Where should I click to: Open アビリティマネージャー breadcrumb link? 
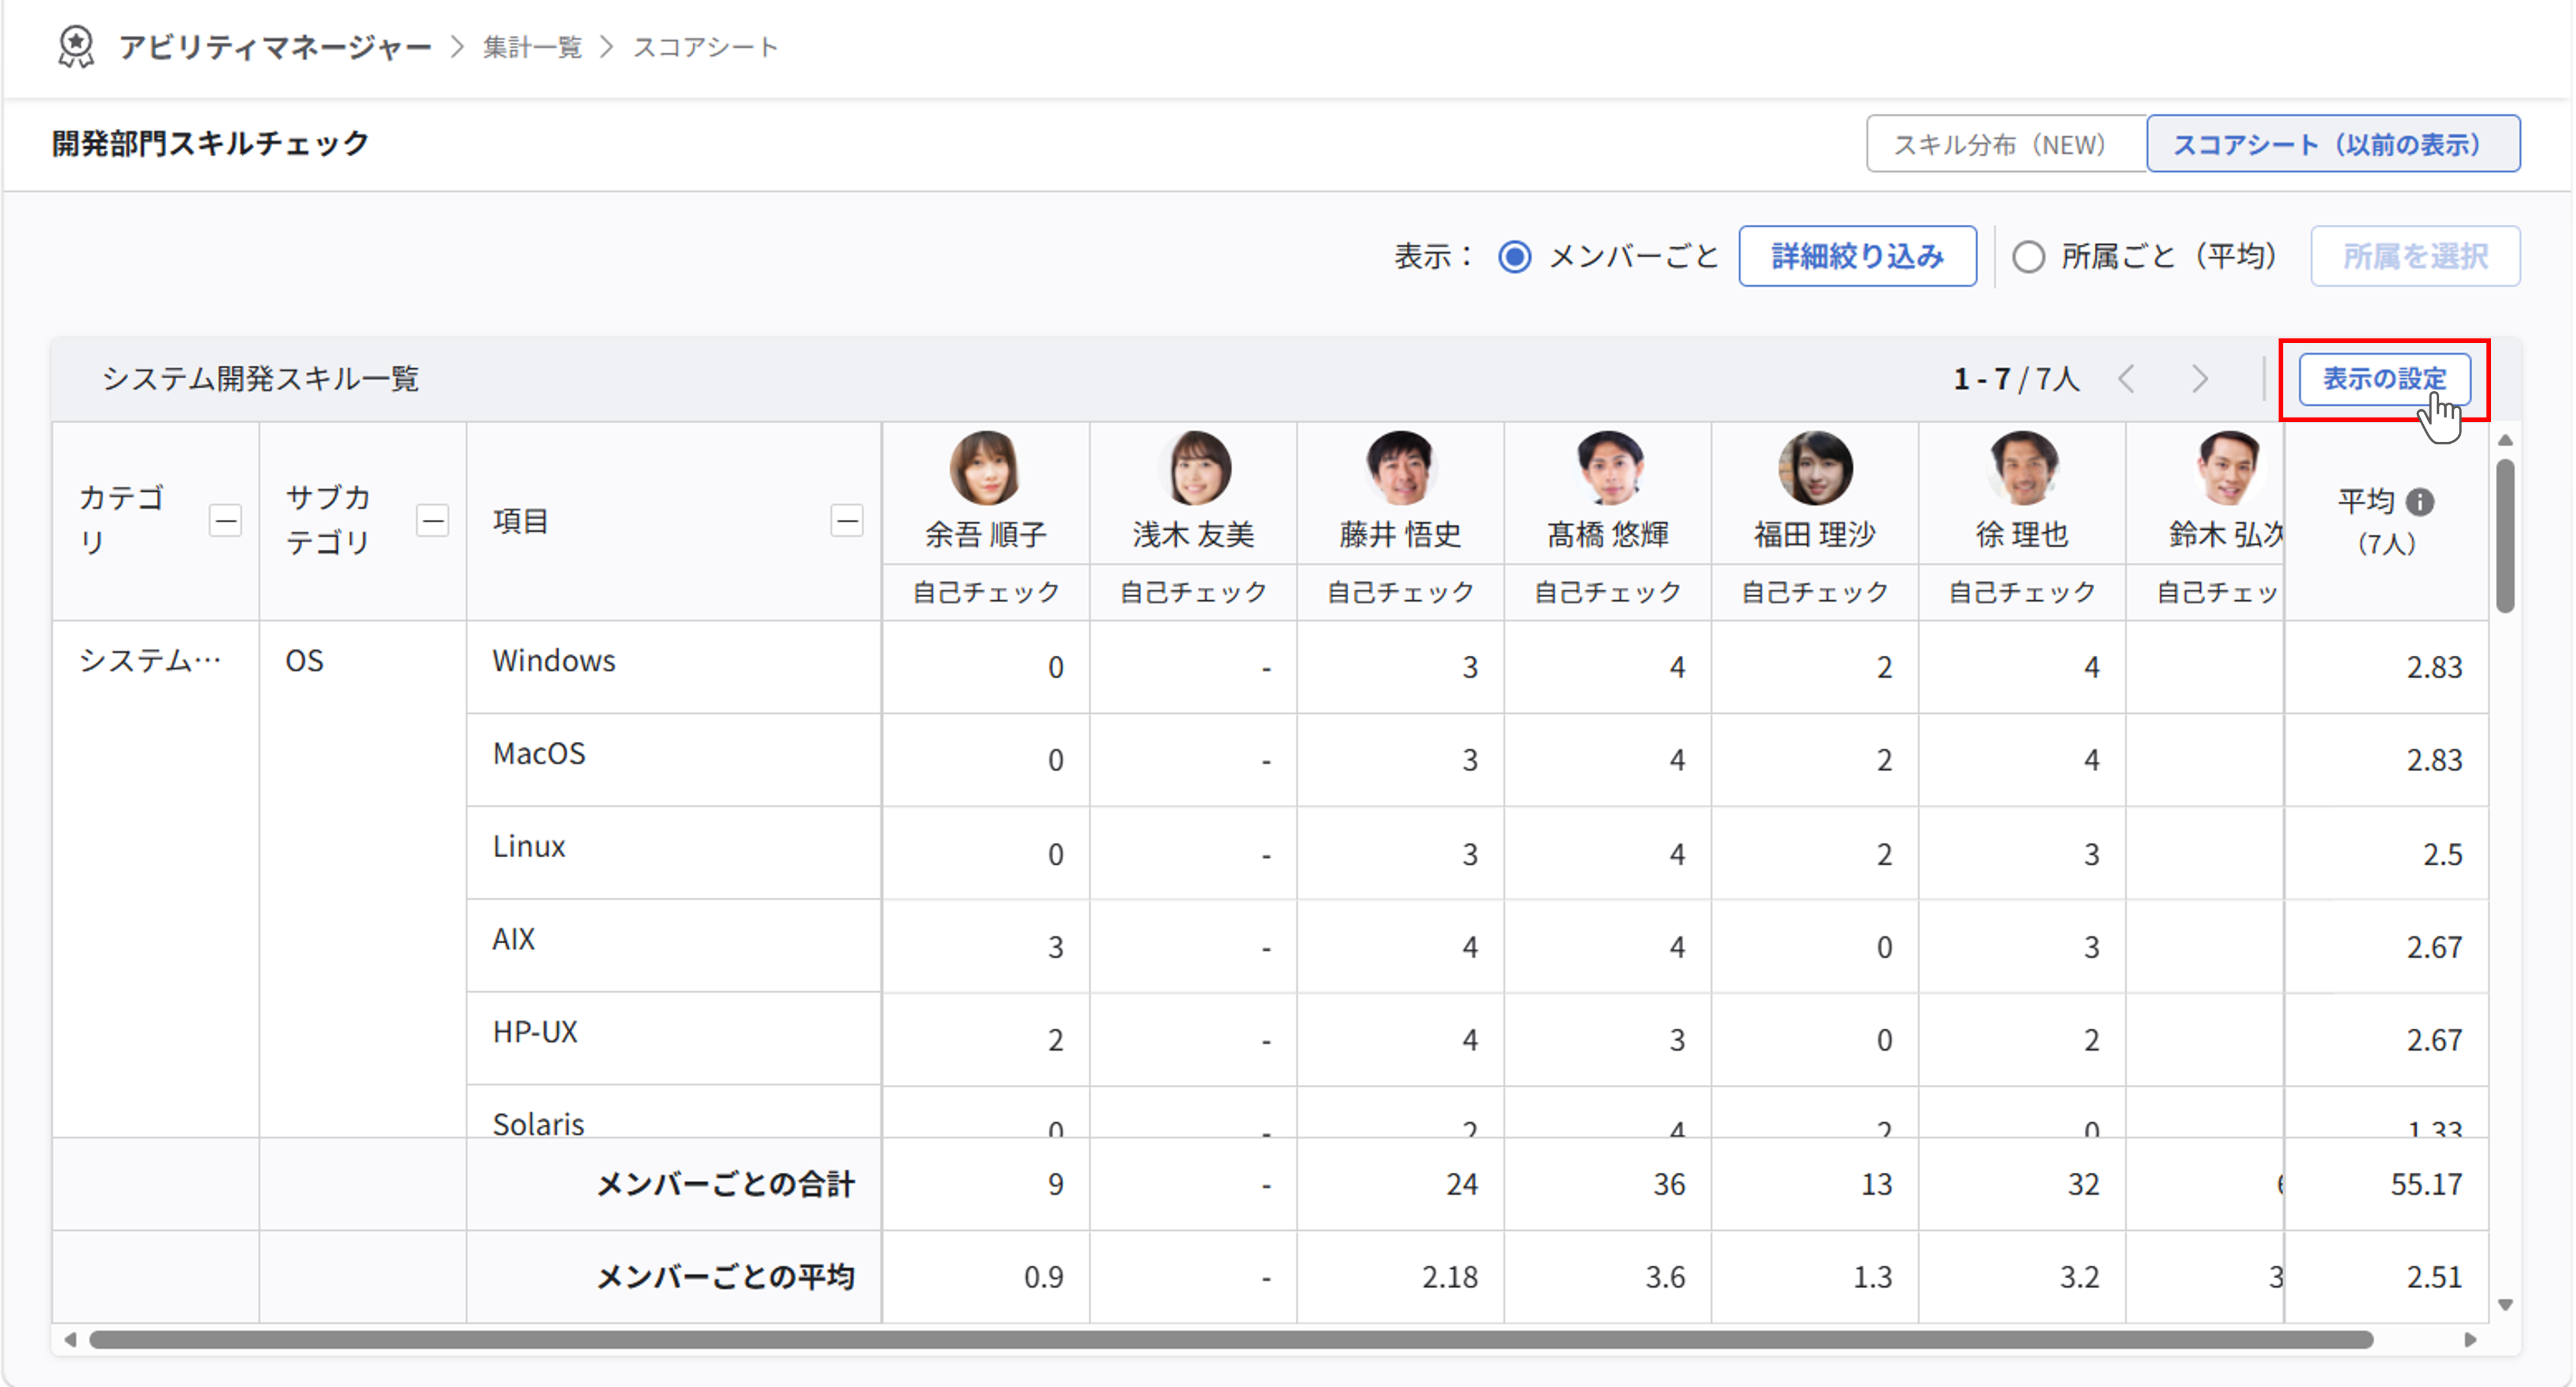pyautogui.click(x=275, y=47)
